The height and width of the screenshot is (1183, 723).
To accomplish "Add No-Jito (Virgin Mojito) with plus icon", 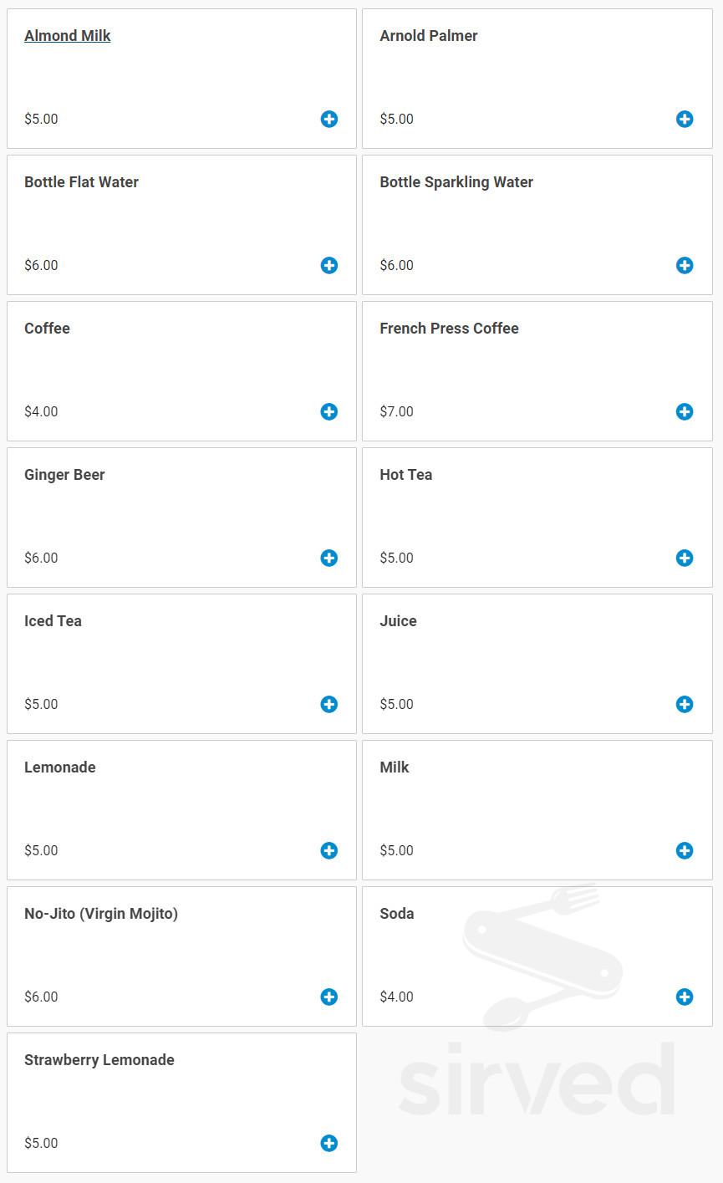I will [329, 997].
